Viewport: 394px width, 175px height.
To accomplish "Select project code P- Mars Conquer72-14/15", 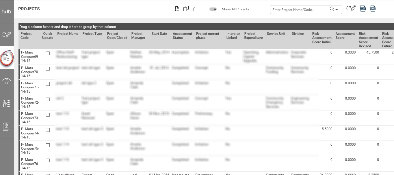I will point(30,102).
